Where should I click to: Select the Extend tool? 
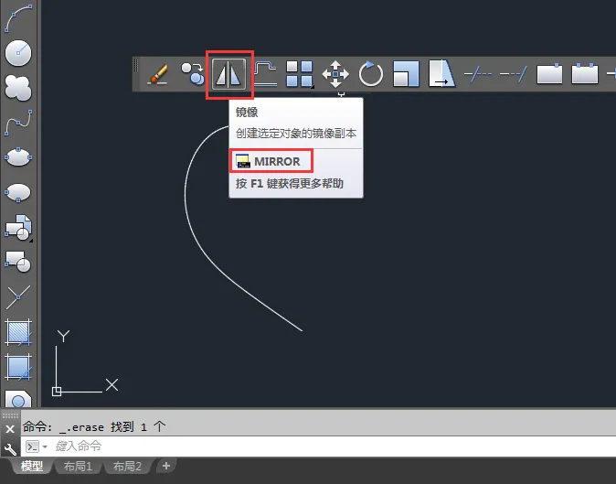(513, 74)
